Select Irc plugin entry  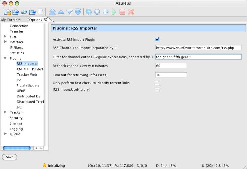[x=19, y=80]
